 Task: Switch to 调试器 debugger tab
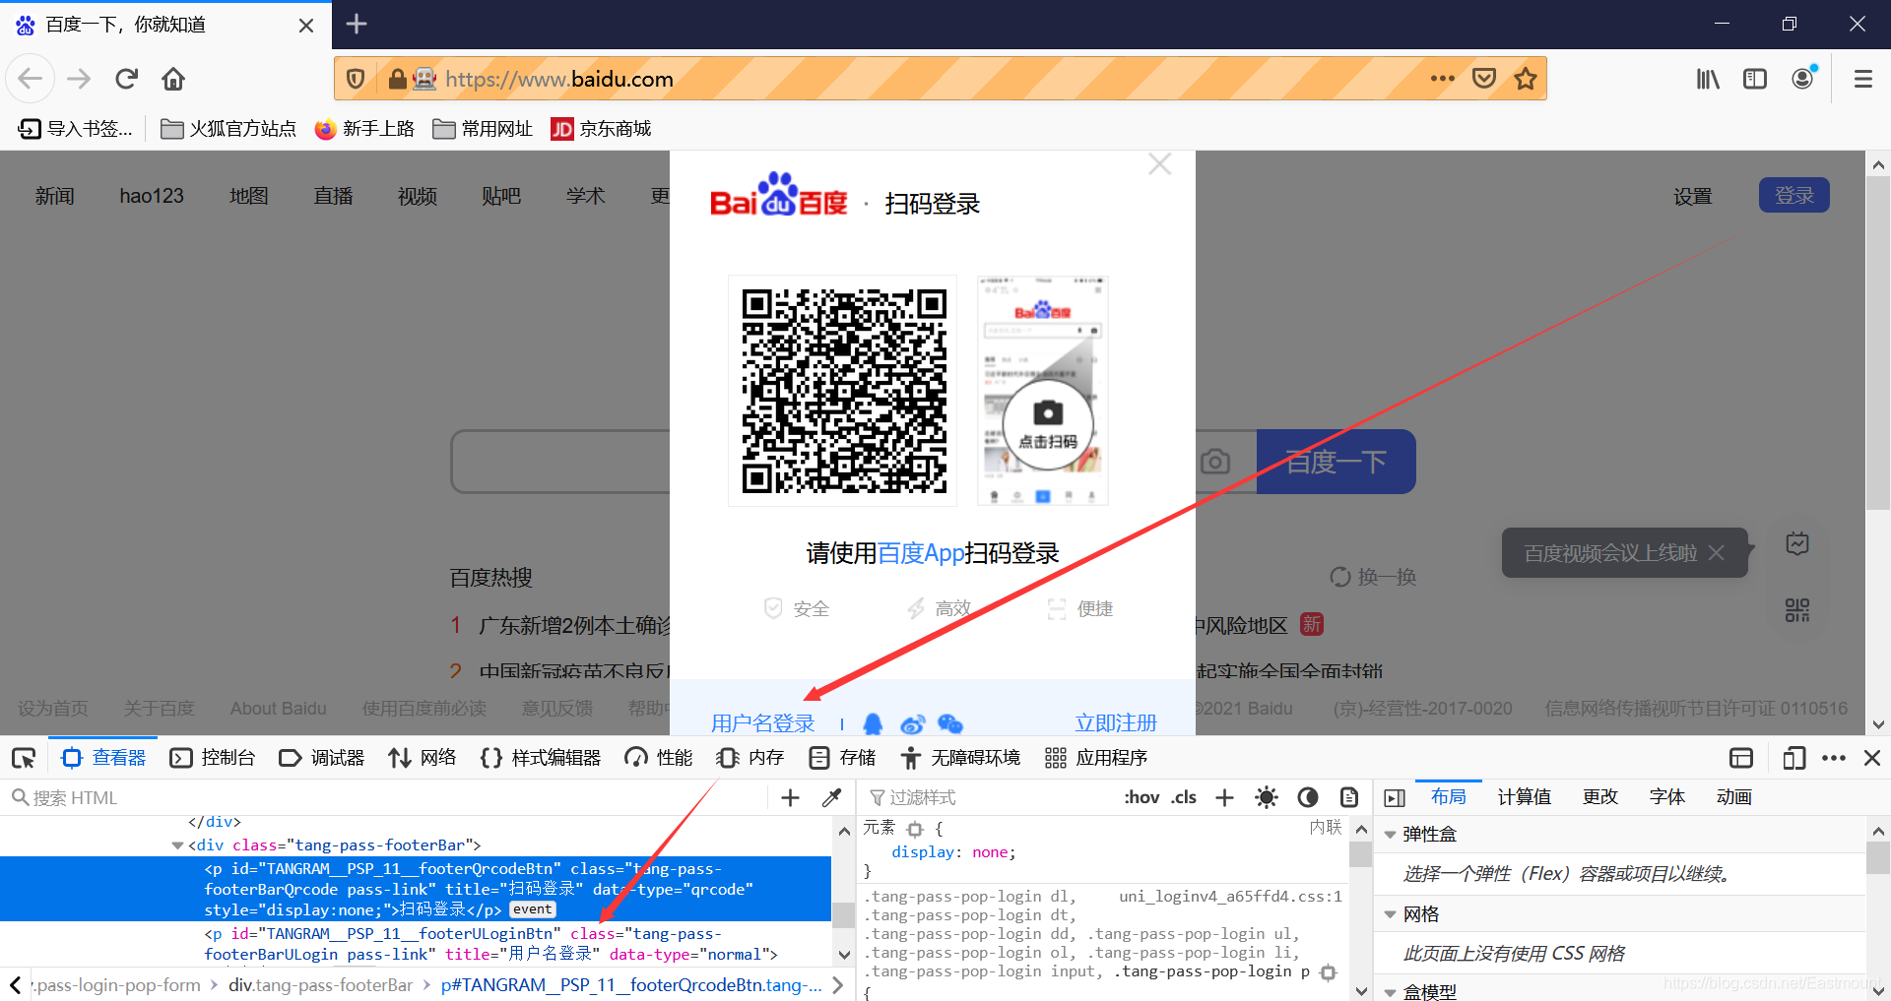click(322, 758)
